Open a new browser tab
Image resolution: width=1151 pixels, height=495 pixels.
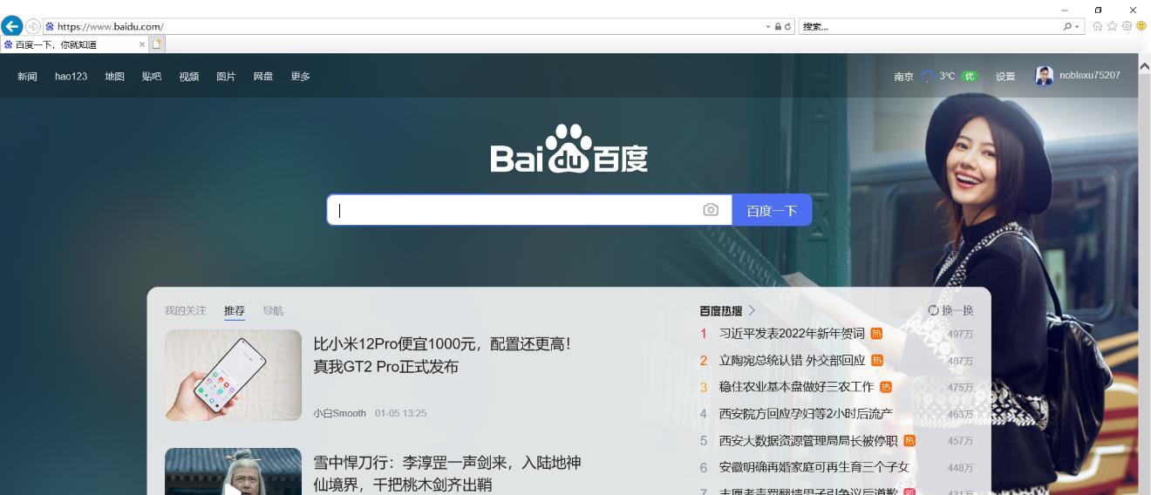pos(157,44)
